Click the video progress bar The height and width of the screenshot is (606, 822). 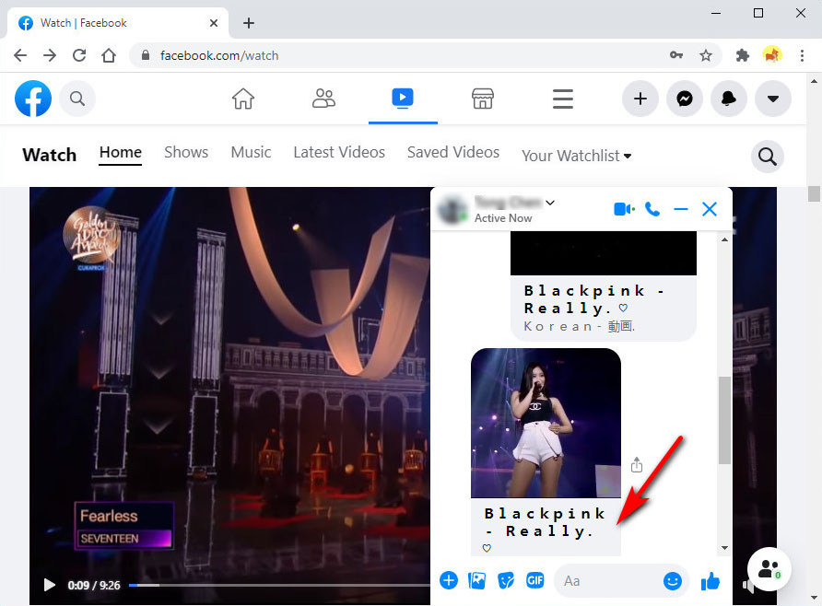coord(279,585)
